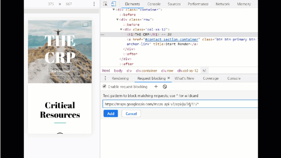Toggle the Enable request blocking checkbox
Screen dimensions: 281x158
coord(104,86)
